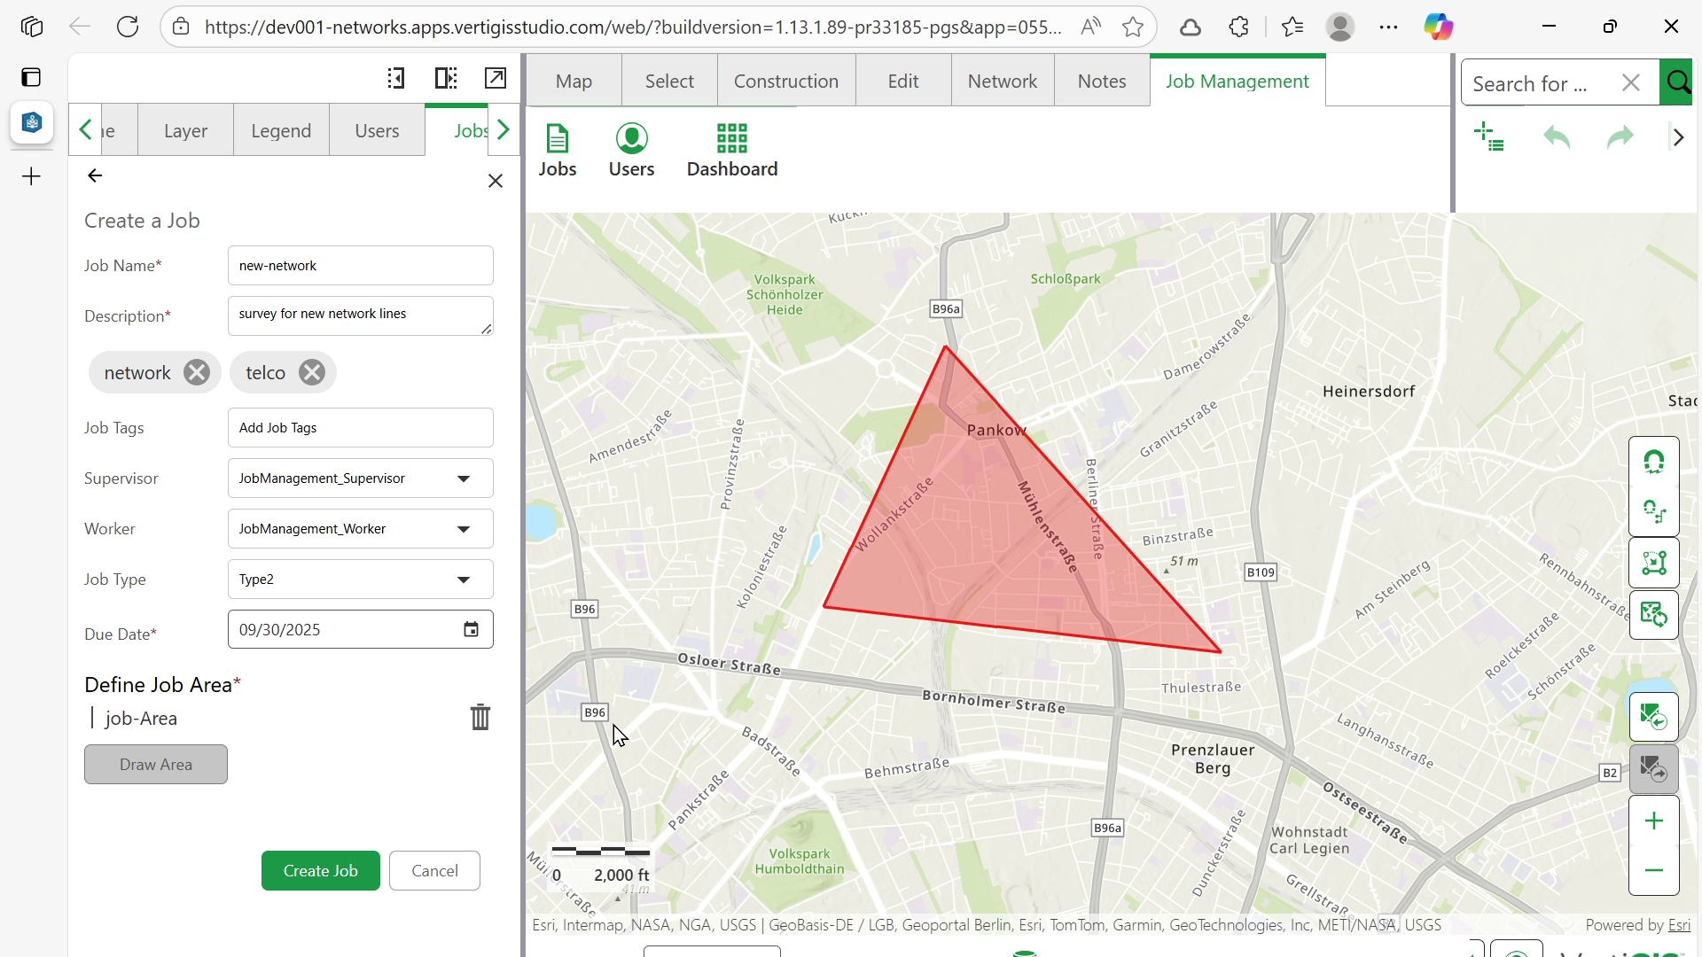Image resolution: width=1702 pixels, height=957 pixels.
Task: Expand the Job Type dropdown
Action: [464, 580]
